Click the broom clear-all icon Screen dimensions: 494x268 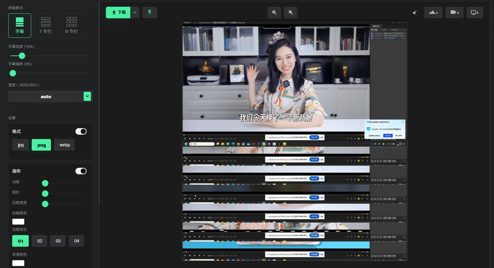coord(415,13)
